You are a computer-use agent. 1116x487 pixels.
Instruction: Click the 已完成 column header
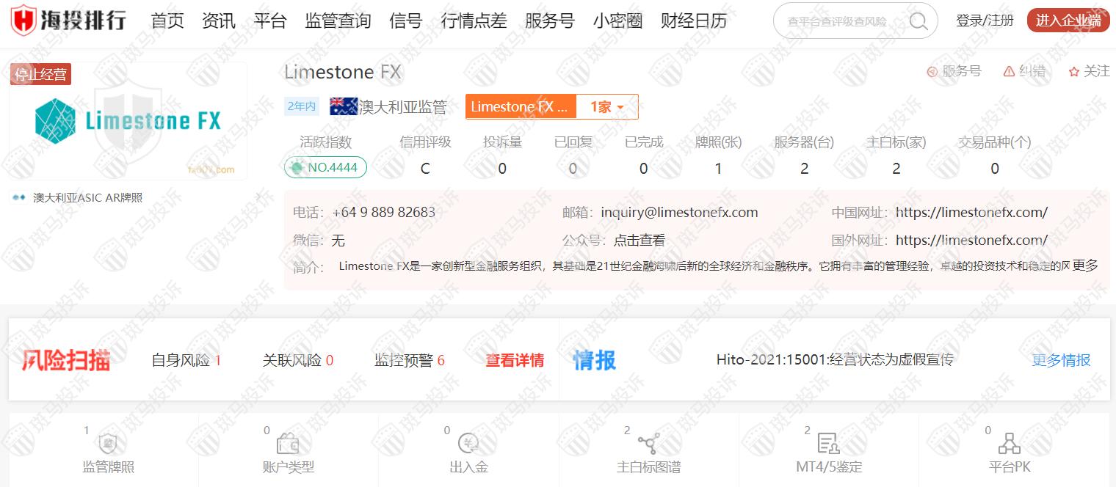point(643,142)
